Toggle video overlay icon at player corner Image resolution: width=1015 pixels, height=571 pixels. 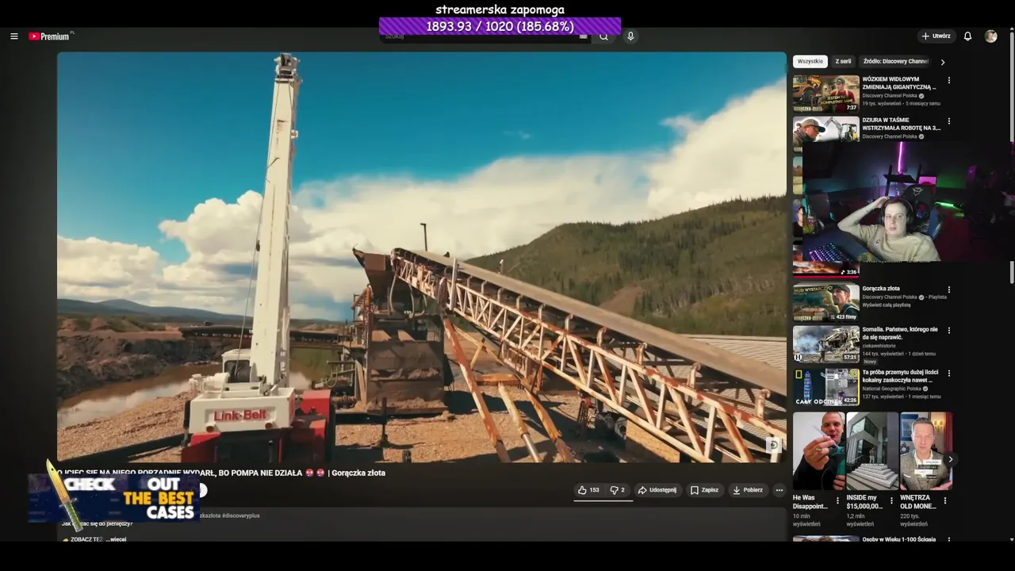773,446
